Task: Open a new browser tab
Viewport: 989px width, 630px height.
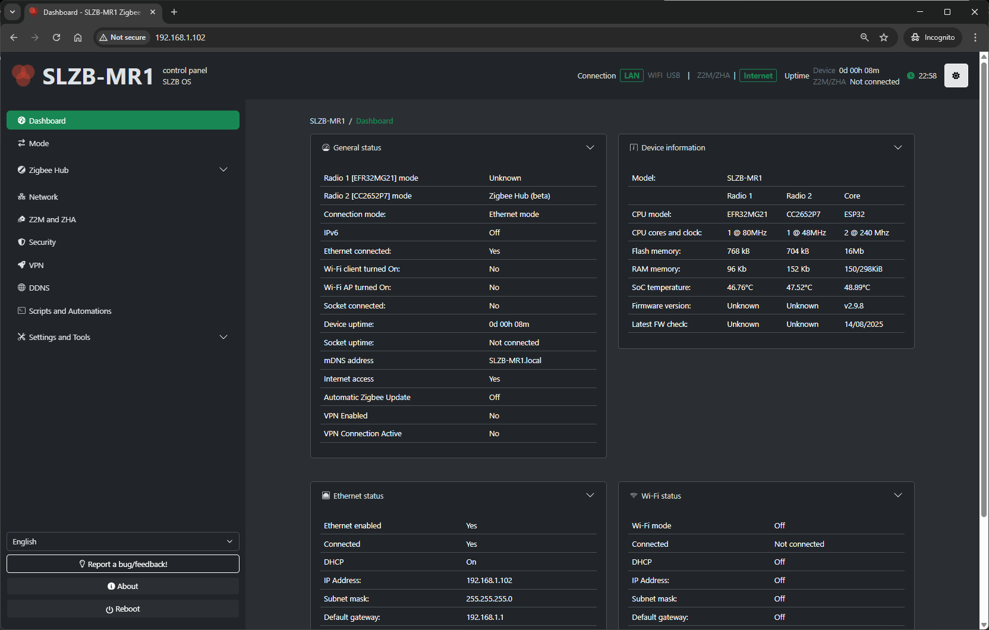Action: tap(174, 12)
